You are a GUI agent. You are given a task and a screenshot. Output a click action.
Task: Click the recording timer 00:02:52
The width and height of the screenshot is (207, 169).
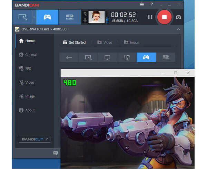click(x=123, y=15)
